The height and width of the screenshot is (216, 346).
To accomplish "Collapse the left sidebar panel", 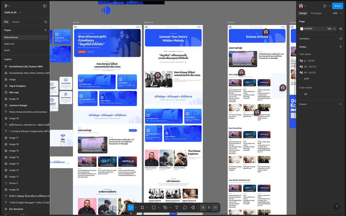I will click(45, 6).
